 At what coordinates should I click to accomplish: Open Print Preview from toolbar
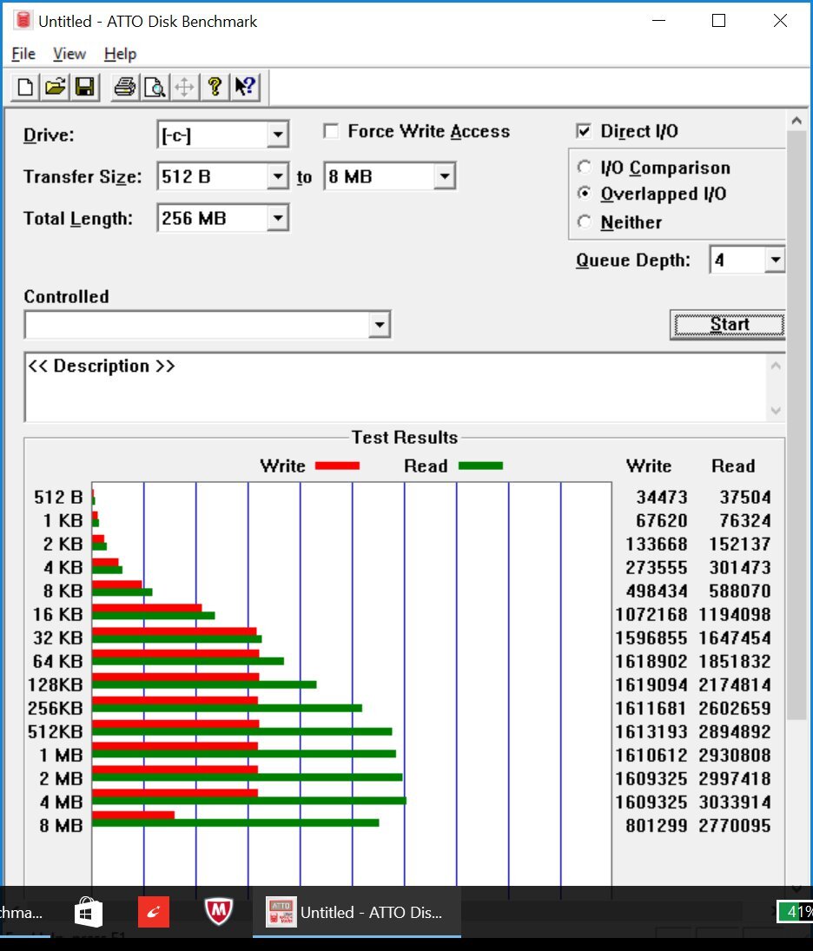click(155, 87)
